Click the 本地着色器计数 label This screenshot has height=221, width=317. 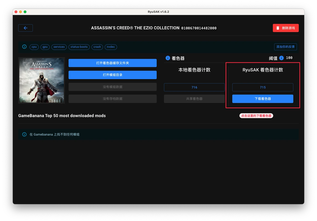tap(194, 70)
